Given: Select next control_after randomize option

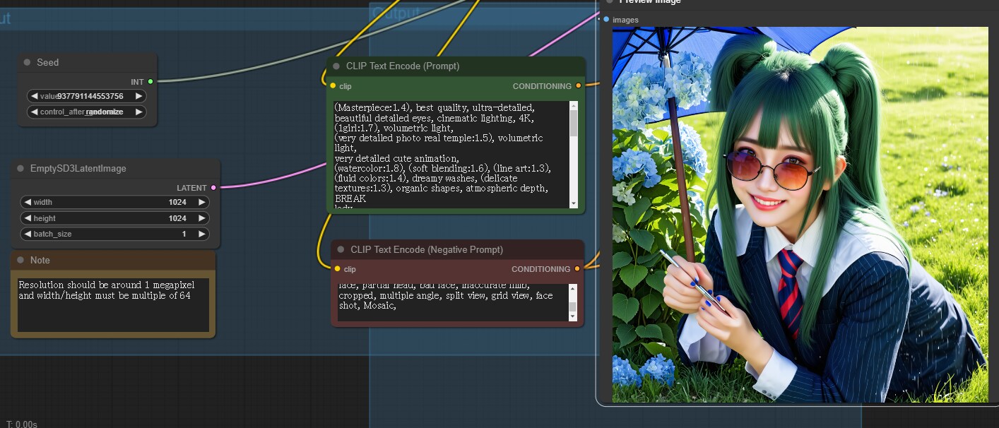Looking at the screenshot, I should tap(138, 112).
